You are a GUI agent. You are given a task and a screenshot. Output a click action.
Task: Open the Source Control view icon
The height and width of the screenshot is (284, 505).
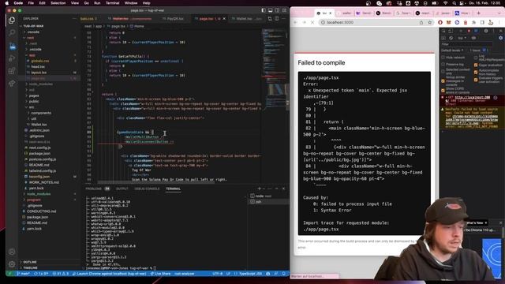[12, 46]
